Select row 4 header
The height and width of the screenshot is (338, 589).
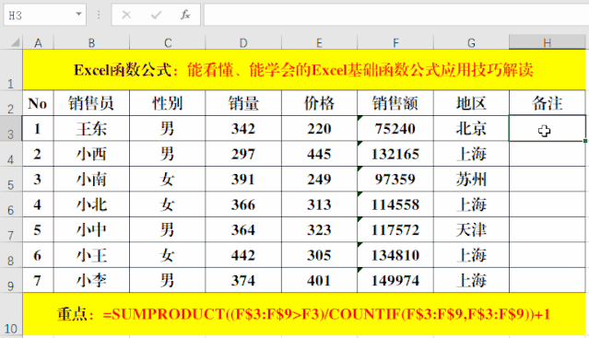(x=11, y=154)
